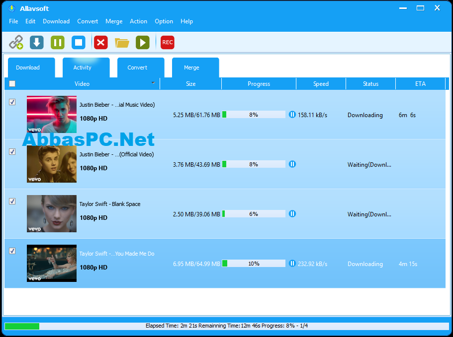The width and height of the screenshot is (453, 337).
Task: Select the Taylor Swift You Made Me Do thumbnail
Action: point(52,263)
